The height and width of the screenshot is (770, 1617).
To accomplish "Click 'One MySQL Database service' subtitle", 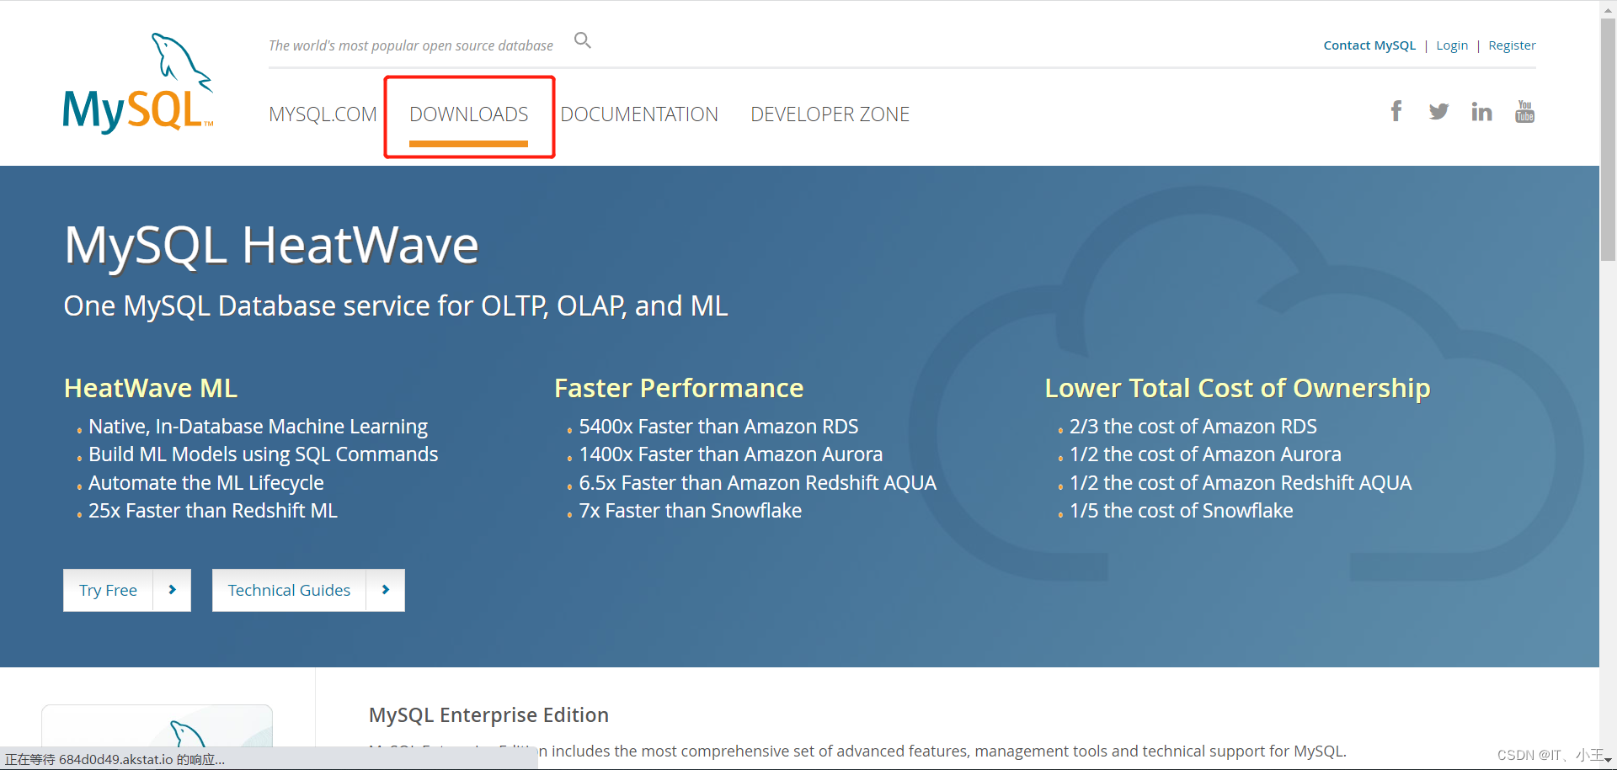I will click(x=396, y=306).
